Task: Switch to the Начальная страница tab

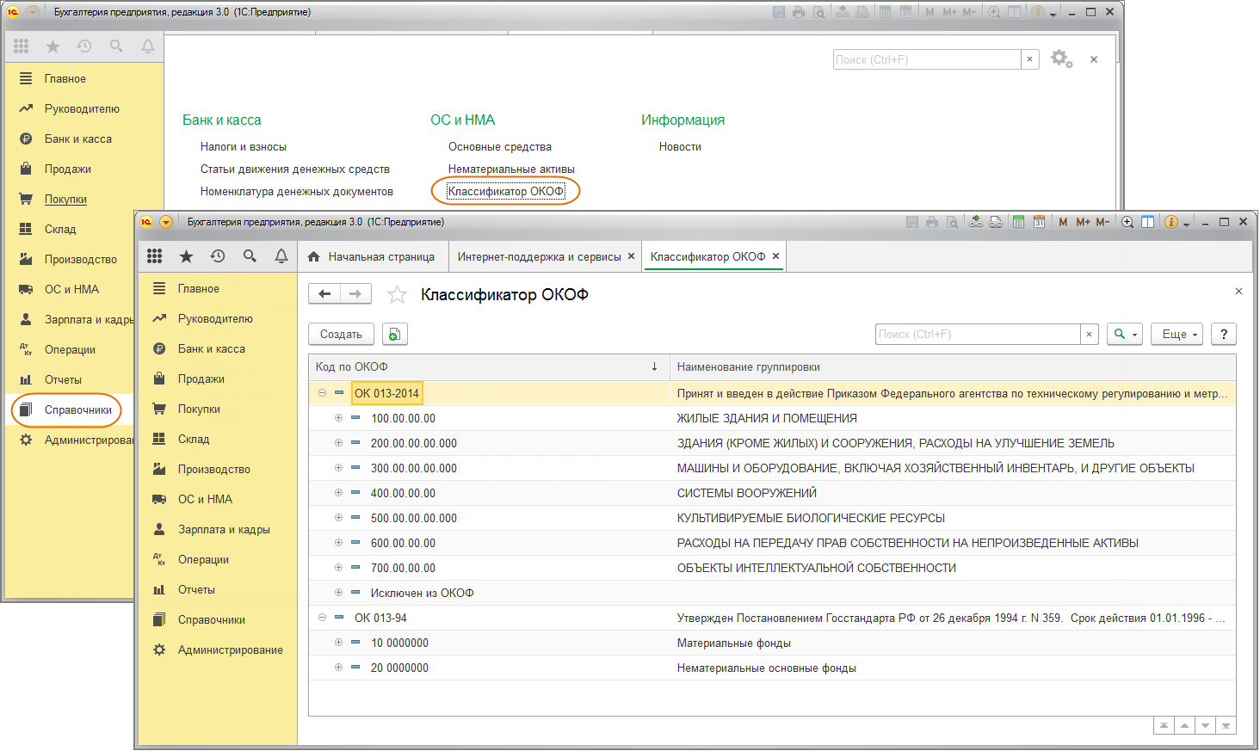Action: point(372,256)
